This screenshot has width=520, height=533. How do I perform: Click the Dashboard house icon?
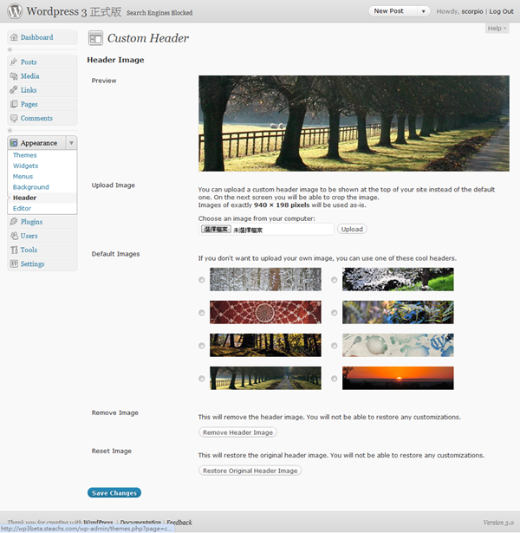coord(14,37)
